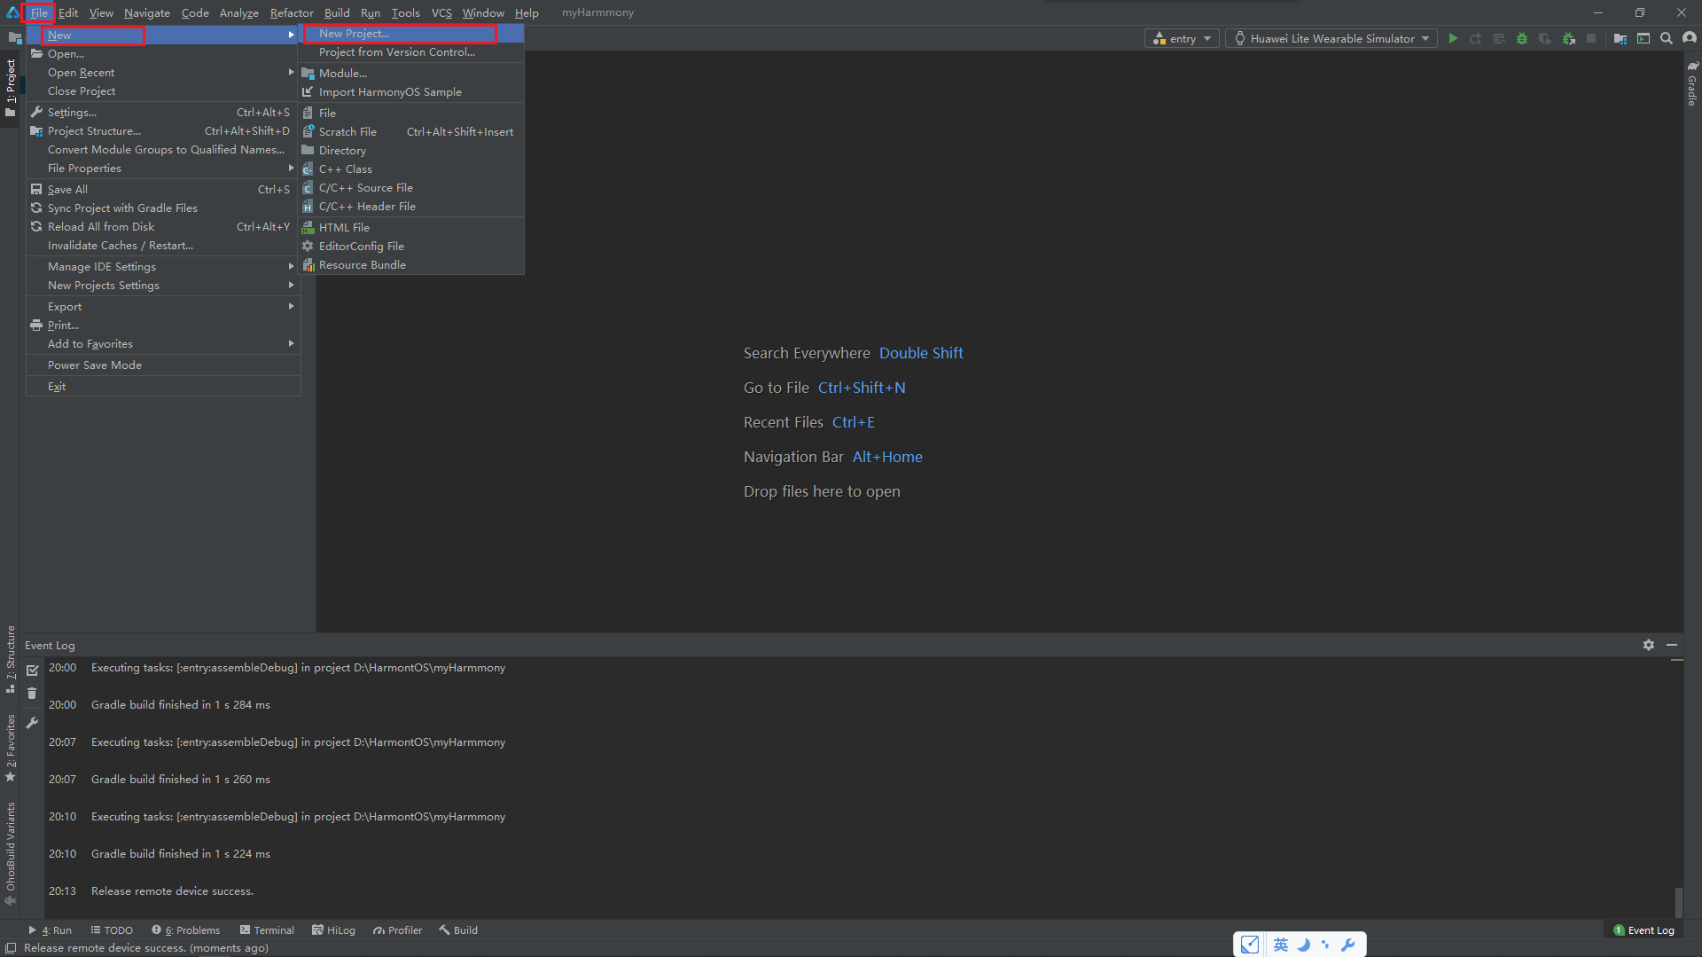1702x957 pixels.
Task: Click the IME moon icon
Action: pos(1303,945)
